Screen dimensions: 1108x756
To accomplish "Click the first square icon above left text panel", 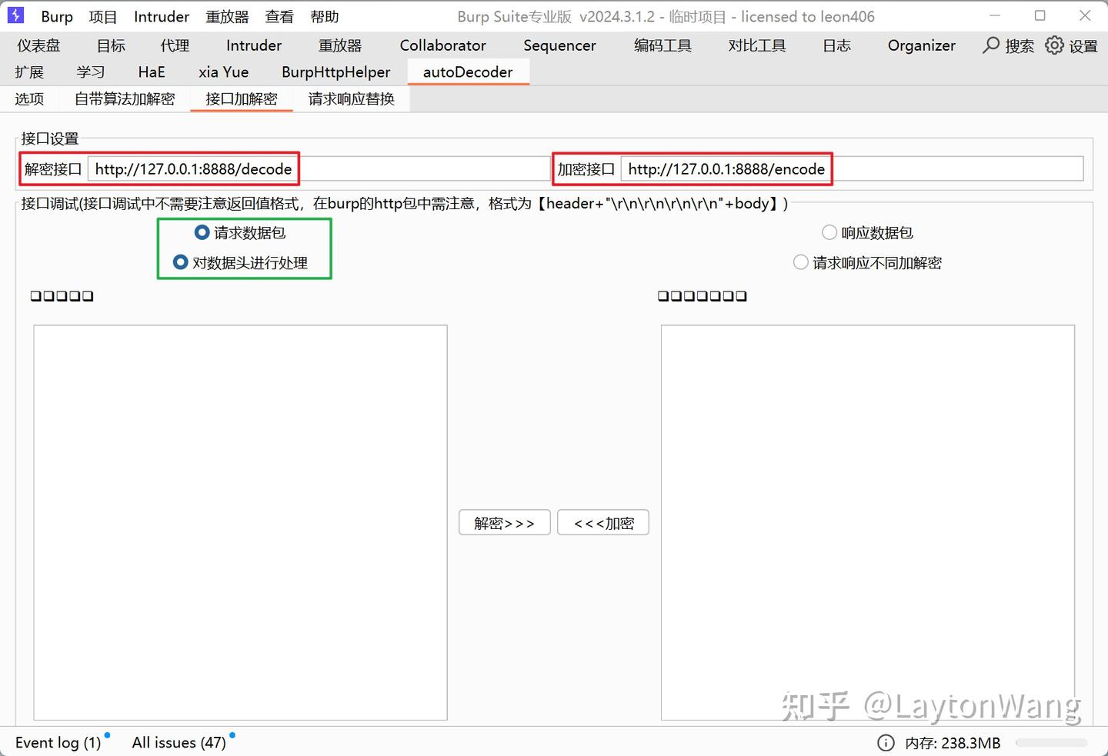I will [x=35, y=295].
